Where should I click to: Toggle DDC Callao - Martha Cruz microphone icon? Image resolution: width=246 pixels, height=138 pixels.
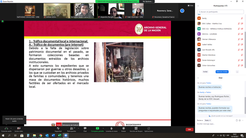click(x=239, y=24)
